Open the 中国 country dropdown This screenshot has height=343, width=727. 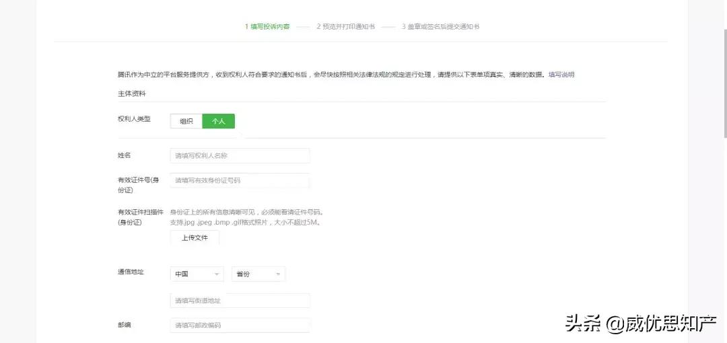tap(197, 274)
